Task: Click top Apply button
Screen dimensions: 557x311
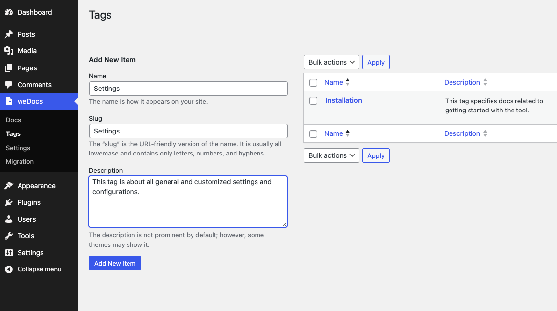Action: (376, 62)
